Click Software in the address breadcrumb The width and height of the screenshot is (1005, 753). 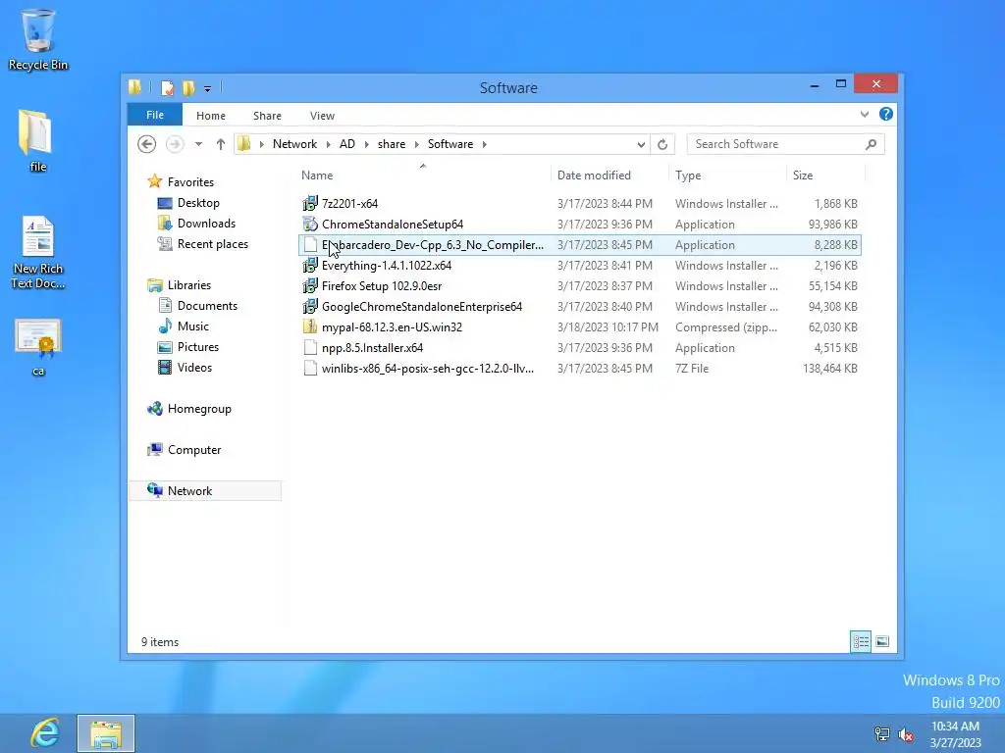click(450, 144)
